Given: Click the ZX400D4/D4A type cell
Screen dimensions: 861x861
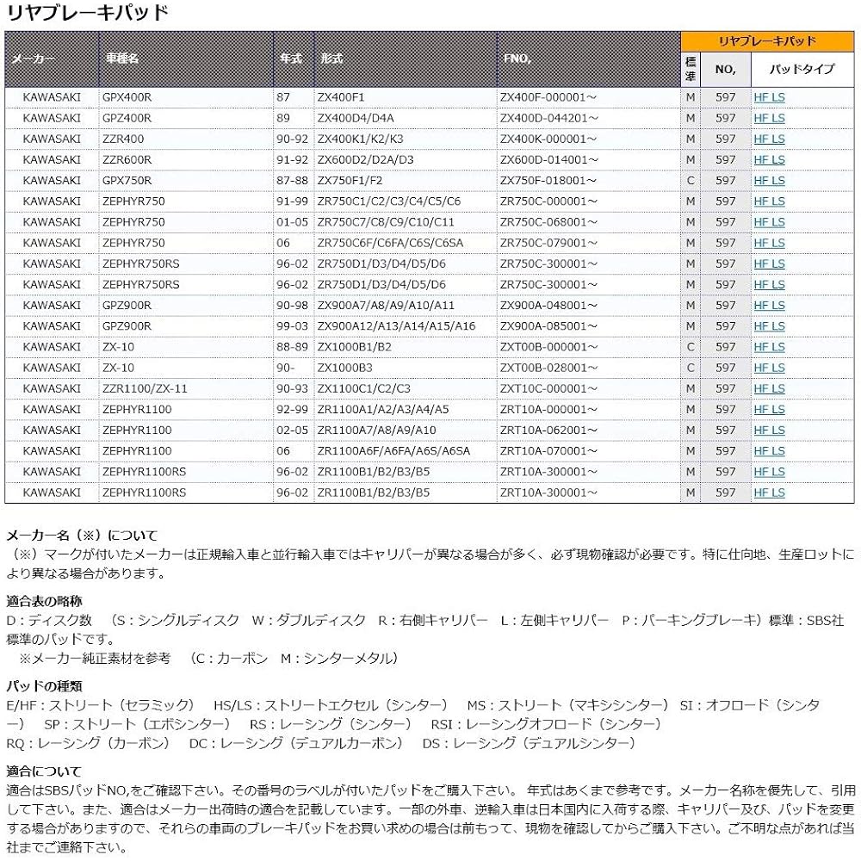Looking at the screenshot, I should [406, 119].
